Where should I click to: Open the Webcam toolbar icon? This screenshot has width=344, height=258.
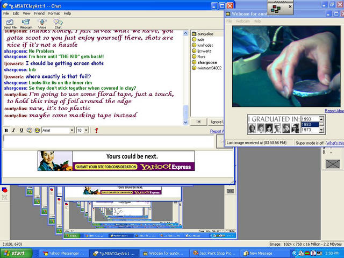tap(26, 24)
